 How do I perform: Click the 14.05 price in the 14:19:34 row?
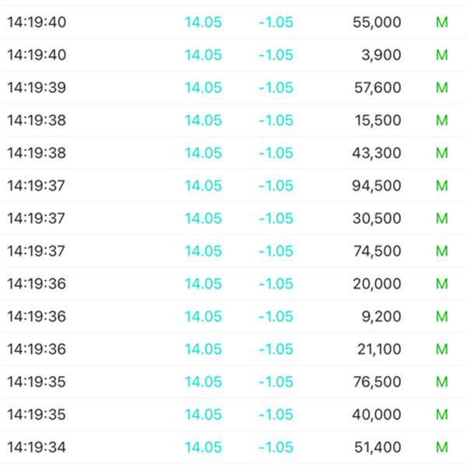coord(203,448)
